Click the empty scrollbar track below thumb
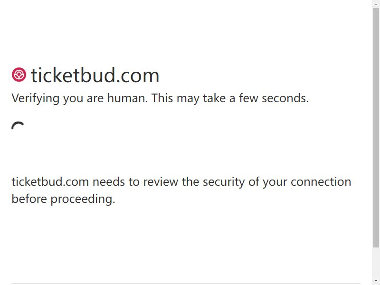Viewport: 380px width, 285px height. (x=376, y=263)
